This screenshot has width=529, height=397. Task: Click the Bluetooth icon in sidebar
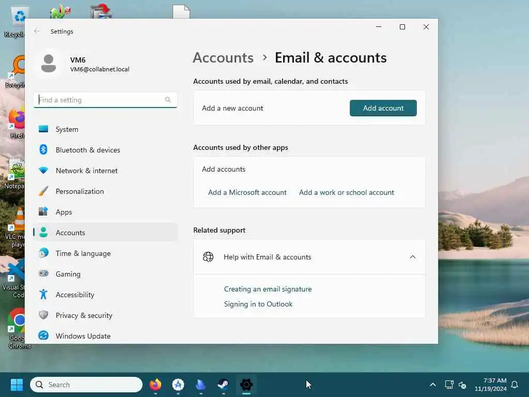(43, 149)
